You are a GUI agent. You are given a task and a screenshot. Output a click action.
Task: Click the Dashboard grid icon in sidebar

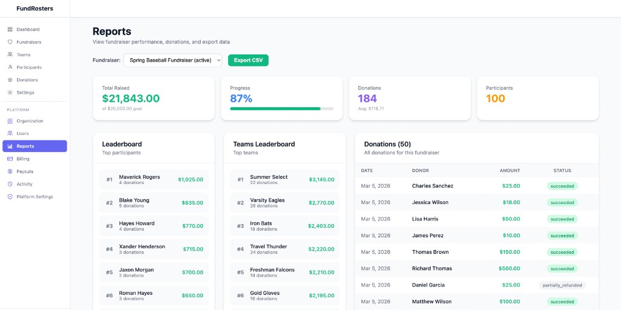point(10,30)
